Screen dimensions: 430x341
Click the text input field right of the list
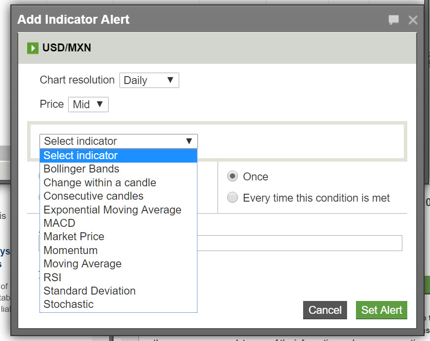coord(299,243)
